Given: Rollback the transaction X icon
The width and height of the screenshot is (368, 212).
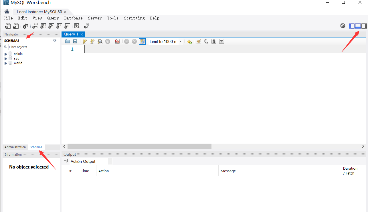Looking at the screenshot, I should [134, 41].
